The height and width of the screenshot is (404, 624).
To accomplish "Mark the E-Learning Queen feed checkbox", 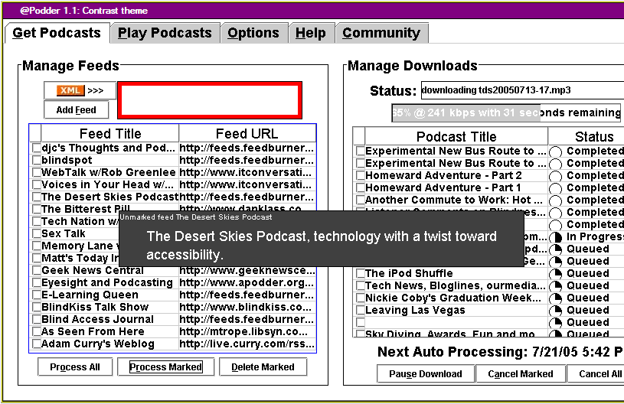I will click(x=37, y=295).
